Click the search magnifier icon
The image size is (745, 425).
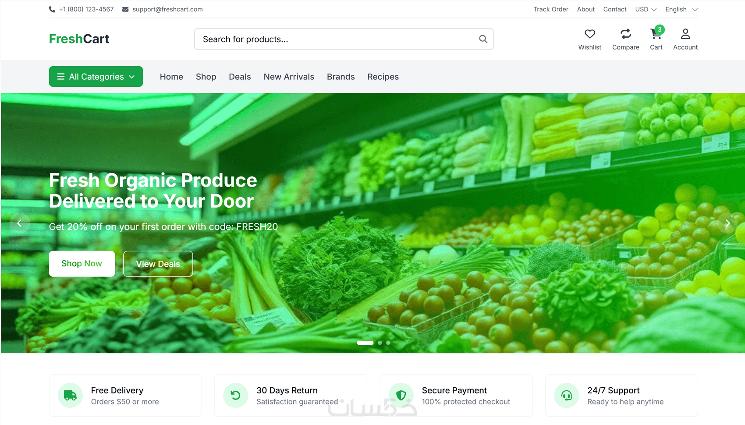pos(483,39)
